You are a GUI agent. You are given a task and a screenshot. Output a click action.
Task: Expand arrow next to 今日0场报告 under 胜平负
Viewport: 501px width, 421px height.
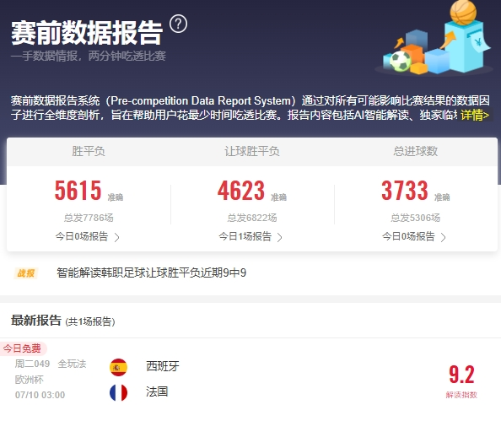click(117, 237)
